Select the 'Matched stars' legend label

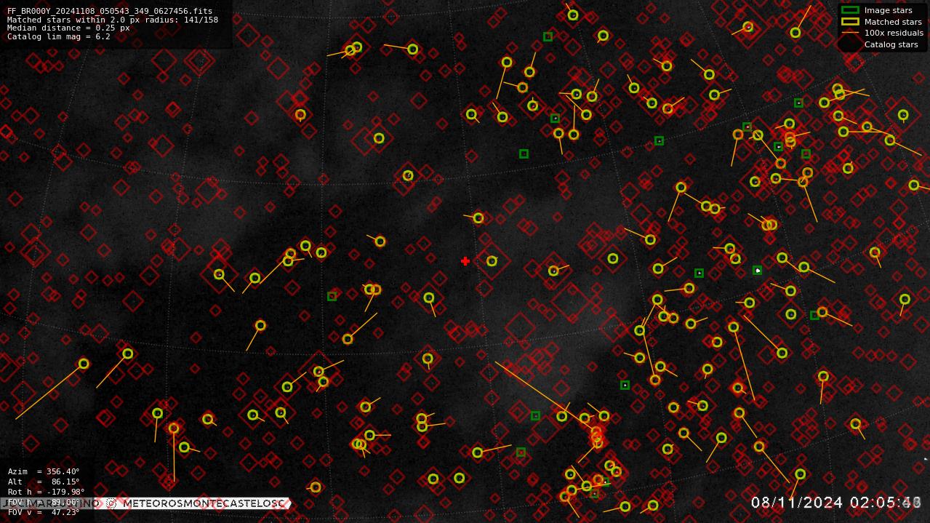tap(893, 22)
